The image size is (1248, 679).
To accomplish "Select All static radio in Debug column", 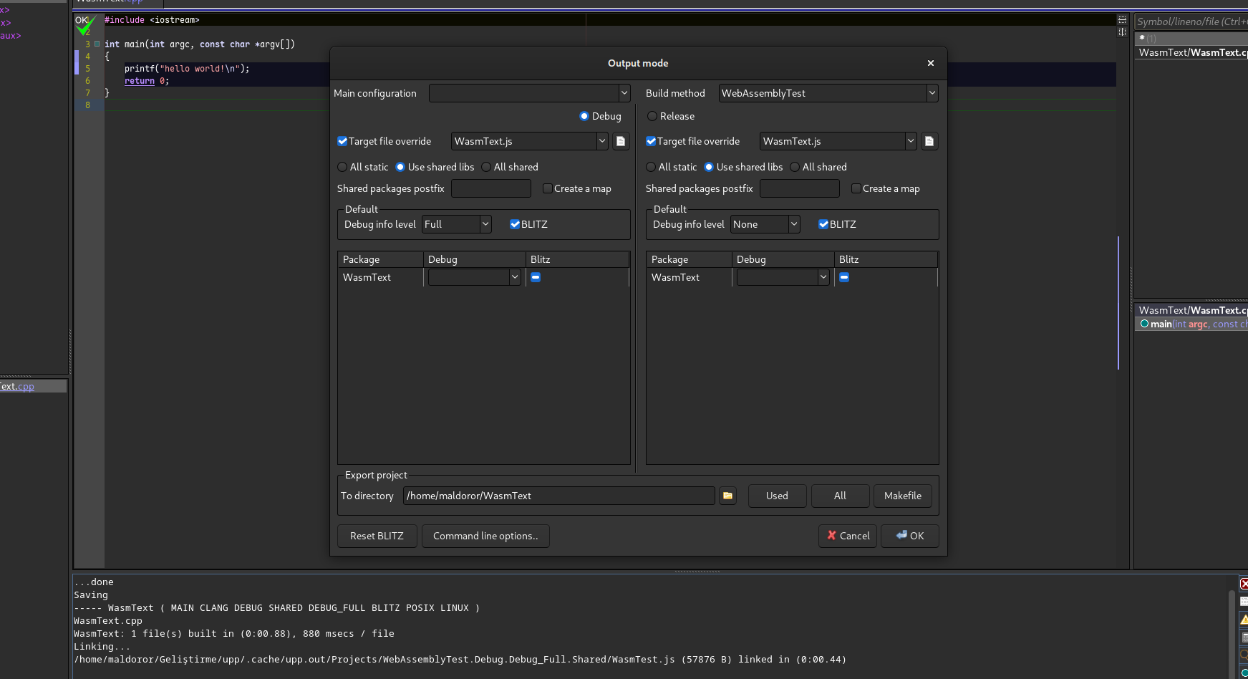I will pyautogui.click(x=342, y=167).
